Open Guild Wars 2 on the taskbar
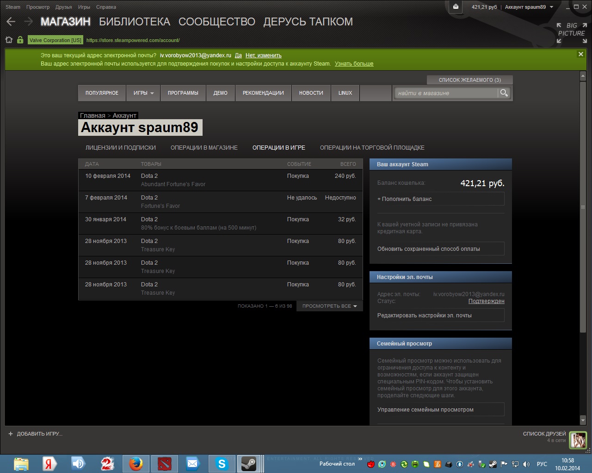The height and width of the screenshot is (473, 592). pyautogui.click(x=107, y=464)
